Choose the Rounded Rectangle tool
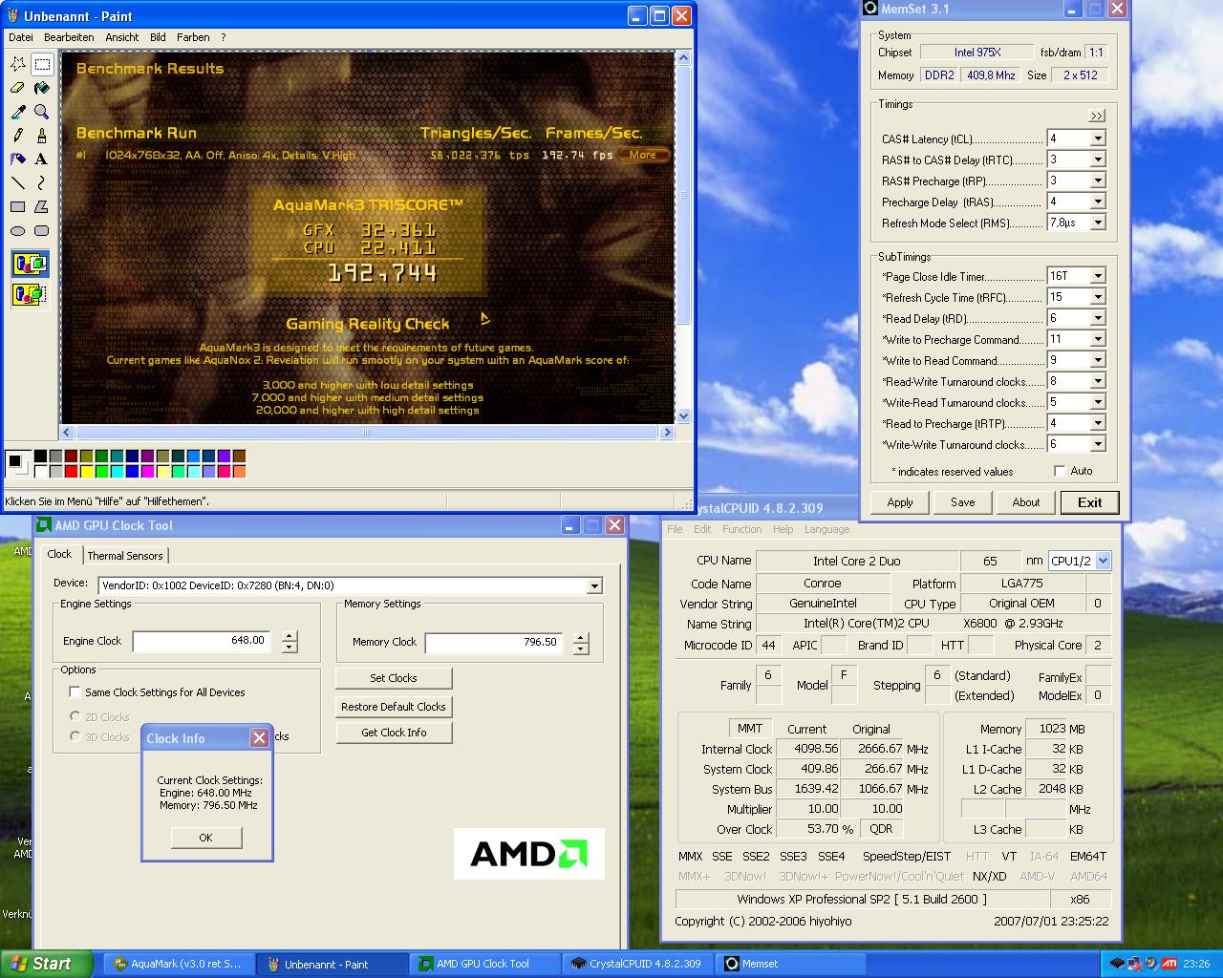Viewport: 1223px width, 978px height. coord(42,230)
